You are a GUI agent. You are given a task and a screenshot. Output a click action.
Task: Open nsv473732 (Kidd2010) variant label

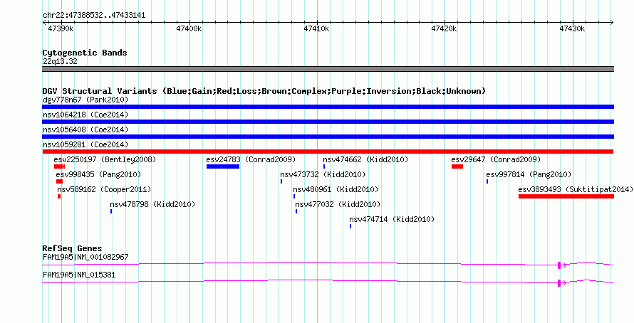(323, 174)
